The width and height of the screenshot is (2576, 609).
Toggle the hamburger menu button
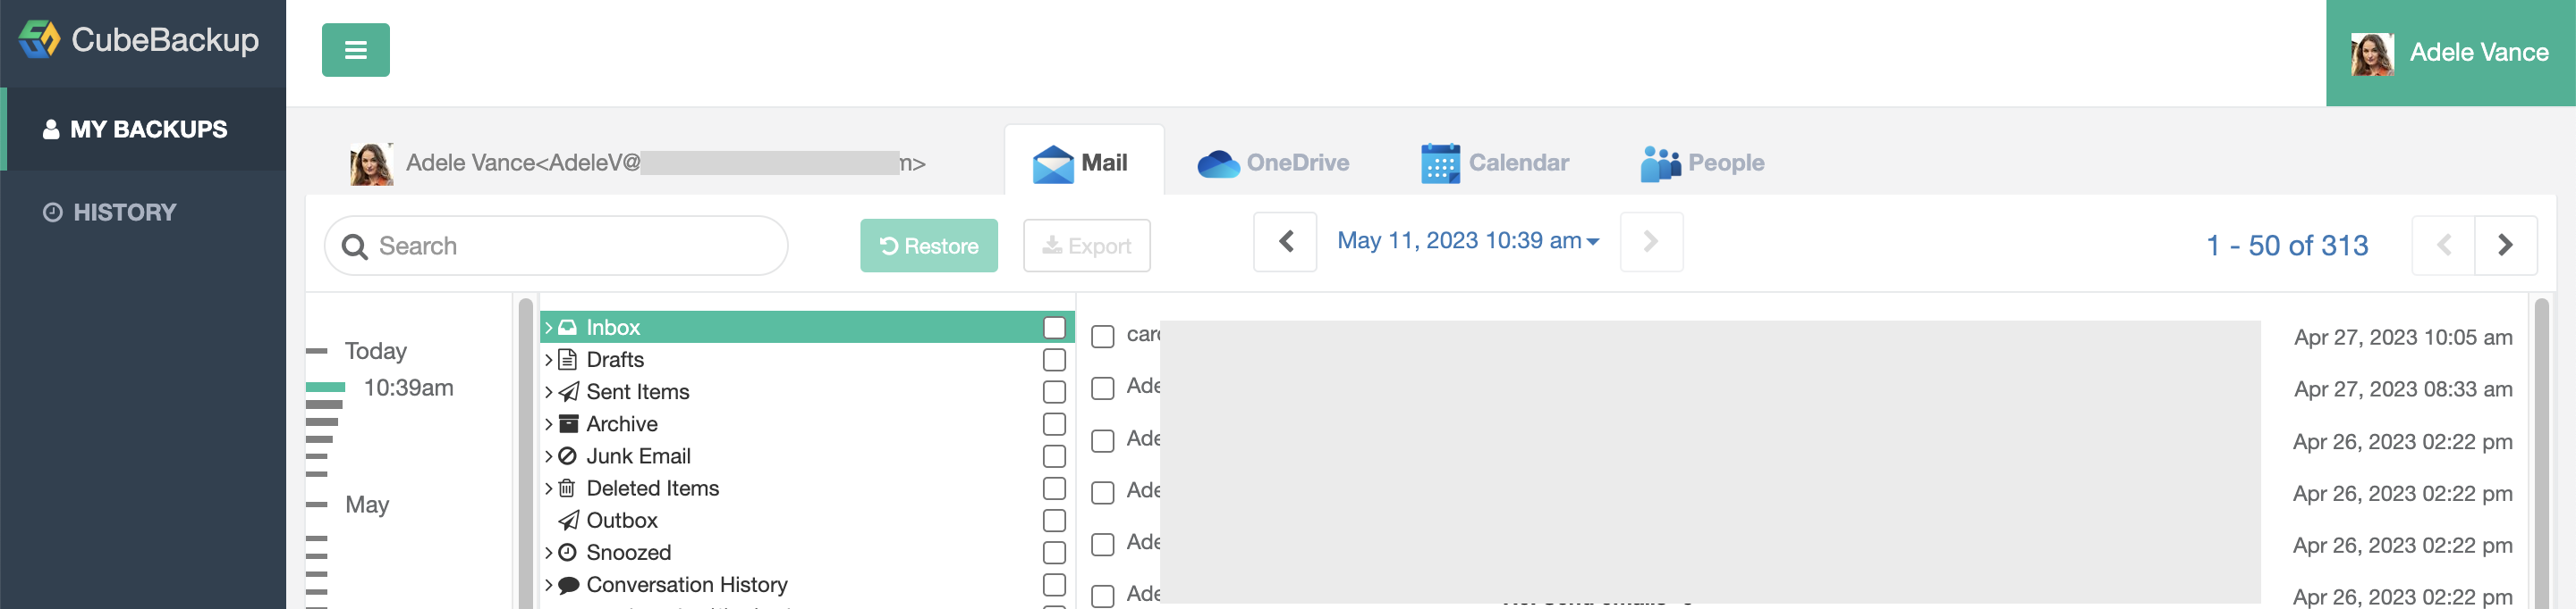pos(355,50)
